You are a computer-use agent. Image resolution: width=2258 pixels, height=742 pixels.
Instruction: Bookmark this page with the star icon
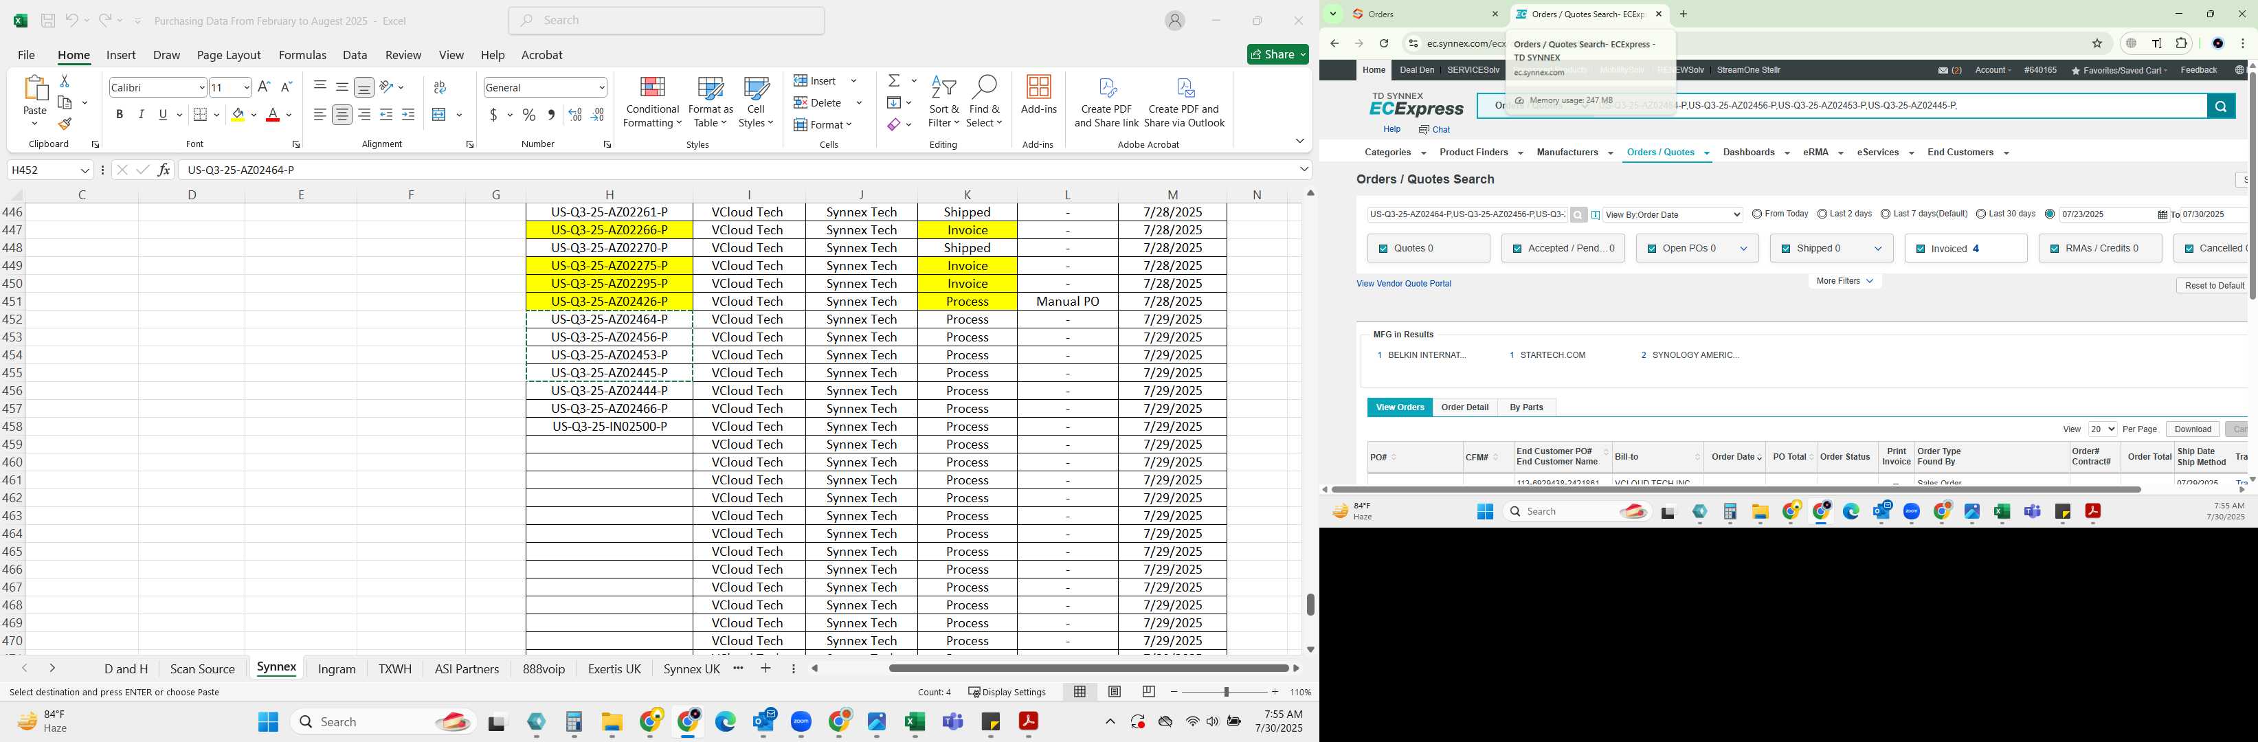coord(2098,44)
